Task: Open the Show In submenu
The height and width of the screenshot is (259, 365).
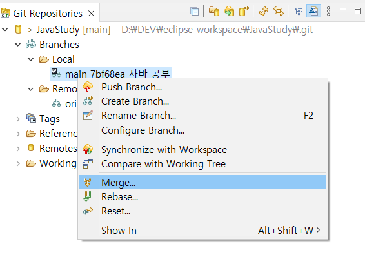Action: coord(202,231)
